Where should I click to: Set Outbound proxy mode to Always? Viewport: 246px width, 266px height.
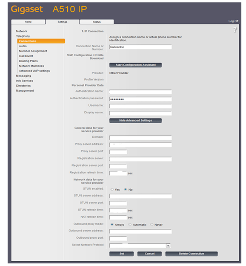(x=112, y=225)
